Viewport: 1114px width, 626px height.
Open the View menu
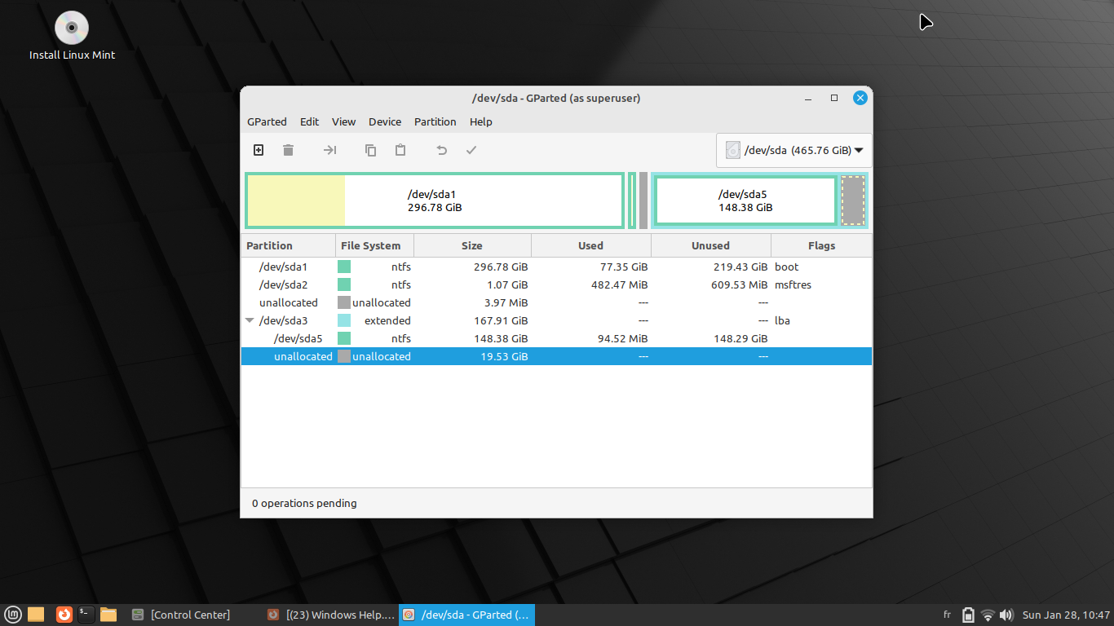pos(343,121)
